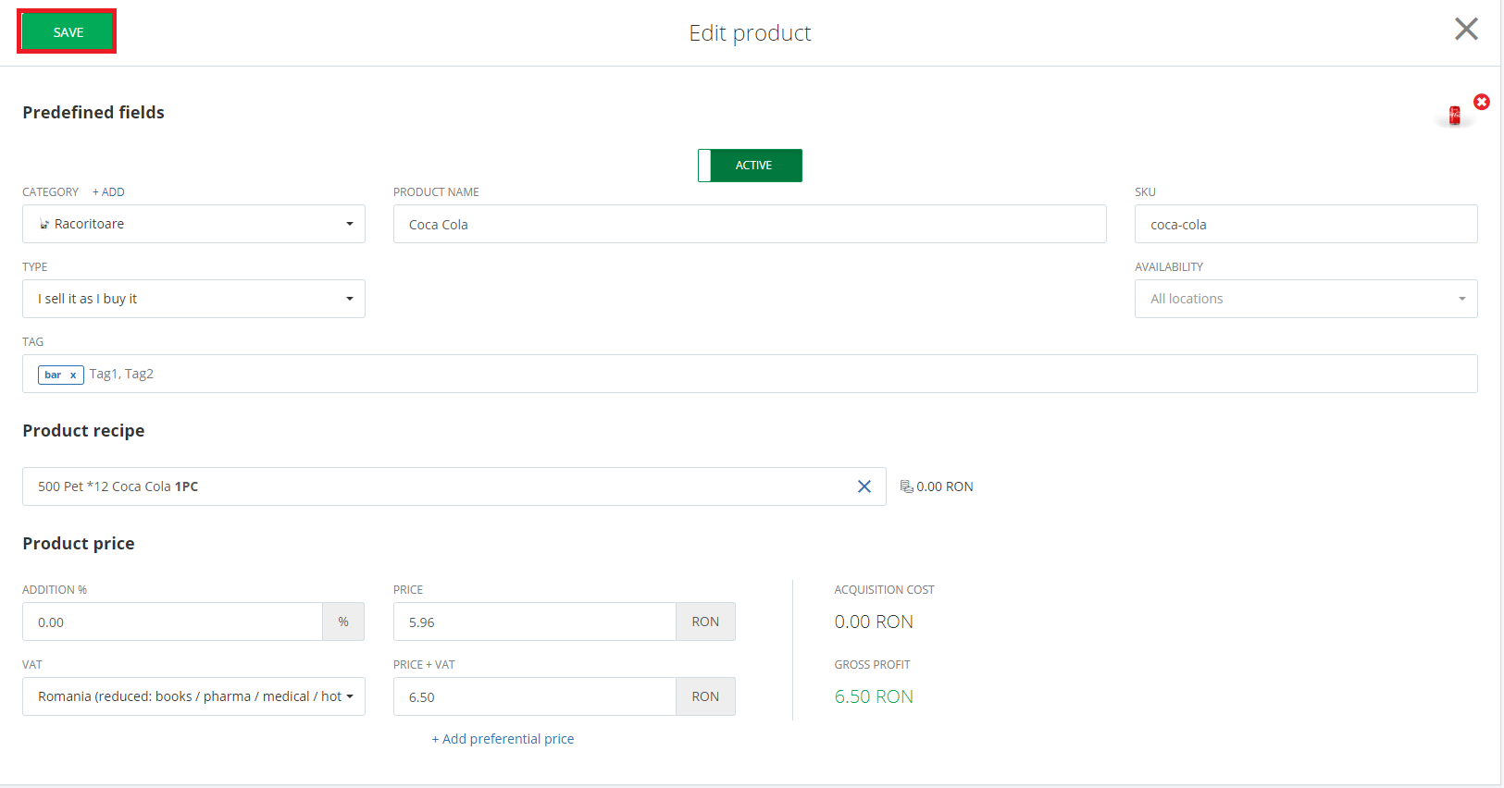Remove the product image with red X
1504x788 pixels.
1482,102
